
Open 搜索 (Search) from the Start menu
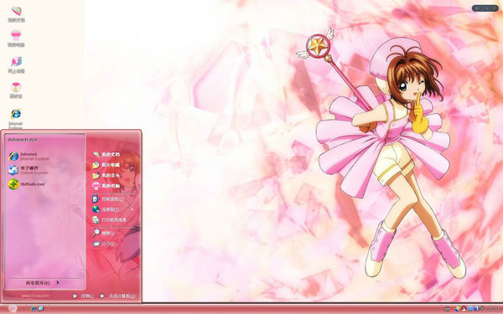103,234
